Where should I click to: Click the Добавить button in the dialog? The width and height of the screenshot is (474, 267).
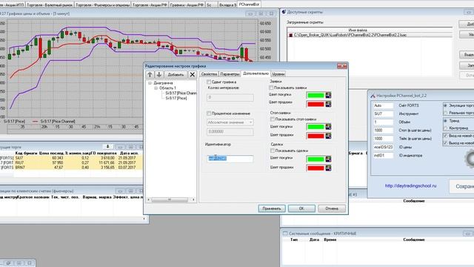coord(176,74)
